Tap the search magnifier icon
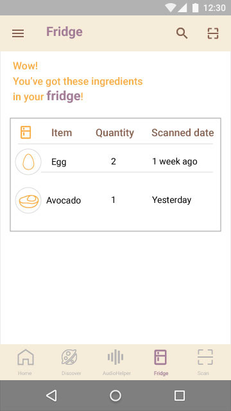This screenshot has height=411, width=231. point(182,33)
